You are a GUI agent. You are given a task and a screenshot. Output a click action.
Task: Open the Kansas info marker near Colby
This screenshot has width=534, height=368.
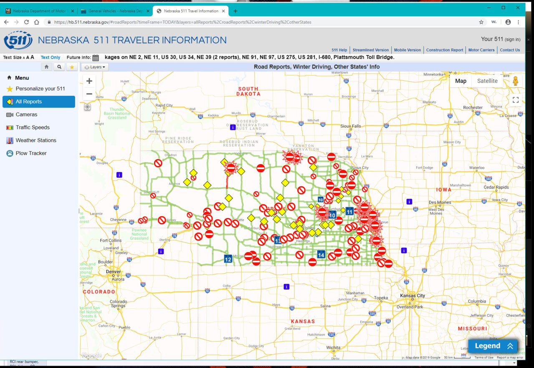[x=286, y=287]
